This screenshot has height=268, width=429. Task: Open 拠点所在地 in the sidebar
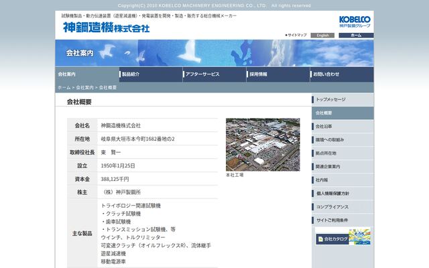point(343,153)
